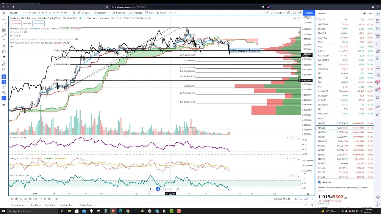The width and height of the screenshot is (381, 214).
Task: Select the W timeframe
Action: [x=54, y=13]
